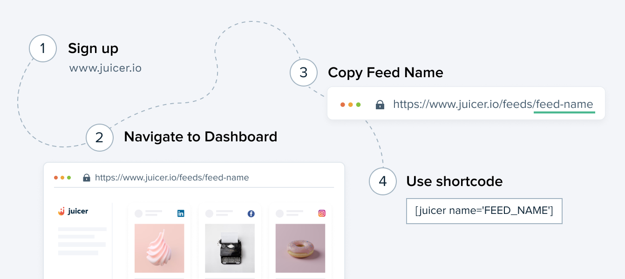Open the typewriter post thumbnail

click(x=230, y=248)
